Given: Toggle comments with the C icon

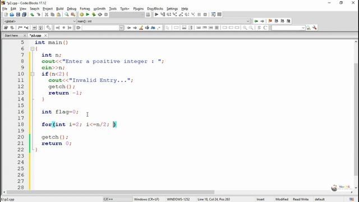Looking at the screenshot, I should click(x=265, y=27).
